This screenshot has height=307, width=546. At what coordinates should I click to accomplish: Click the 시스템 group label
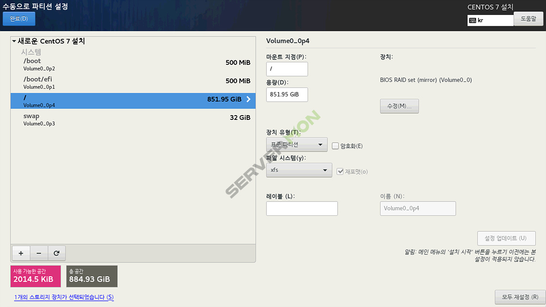(x=31, y=52)
